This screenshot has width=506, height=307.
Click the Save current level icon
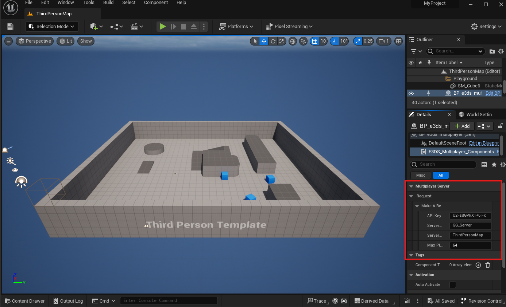click(x=10, y=27)
